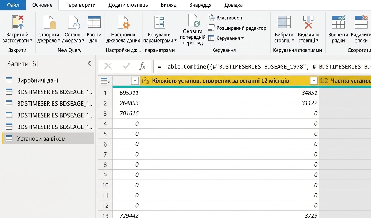Image resolution: width=371 pixels, height=218 pixels.
Task: Click the Ввести дані table icon
Action: [94, 22]
